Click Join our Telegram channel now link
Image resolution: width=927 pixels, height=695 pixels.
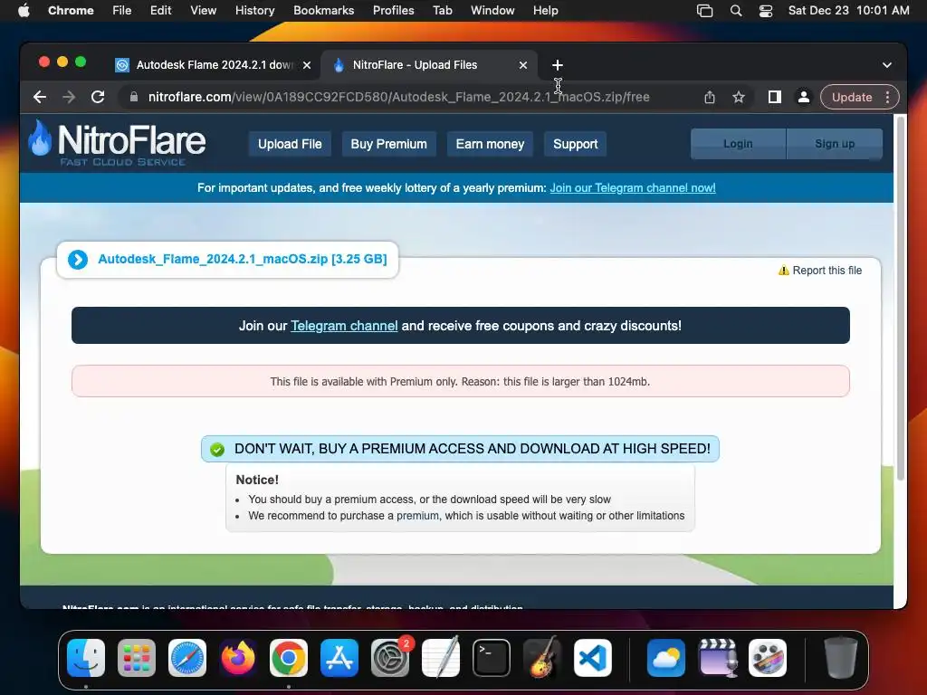pyautogui.click(x=633, y=188)
